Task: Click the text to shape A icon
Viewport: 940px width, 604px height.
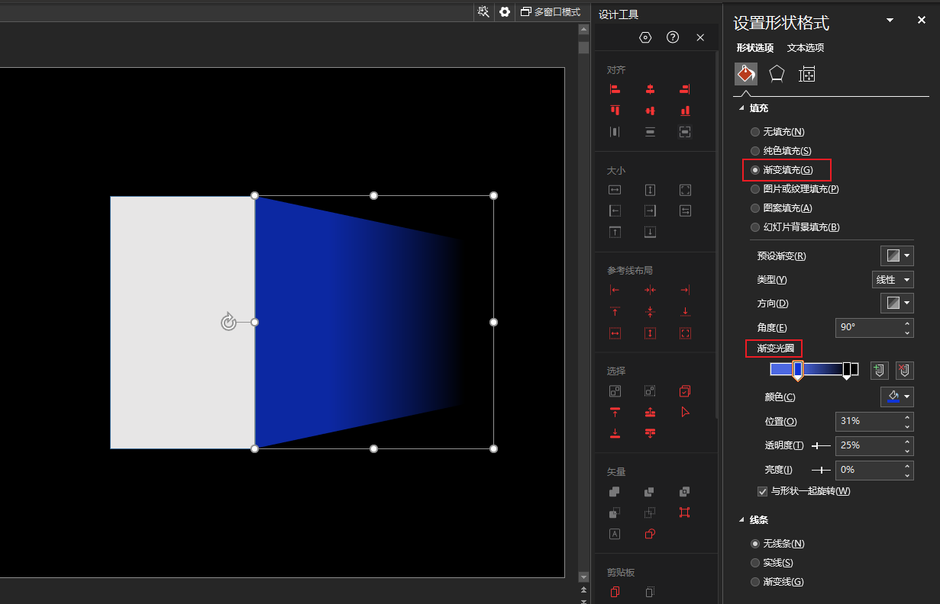Action: 615,534
